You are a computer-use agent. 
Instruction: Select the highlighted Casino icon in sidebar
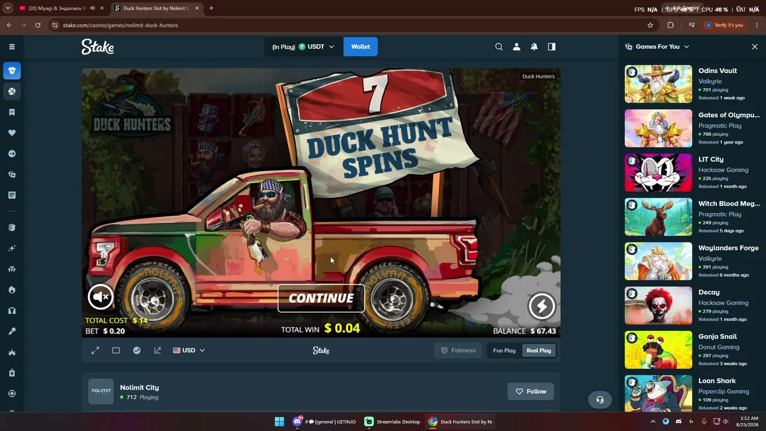point(12,71)
